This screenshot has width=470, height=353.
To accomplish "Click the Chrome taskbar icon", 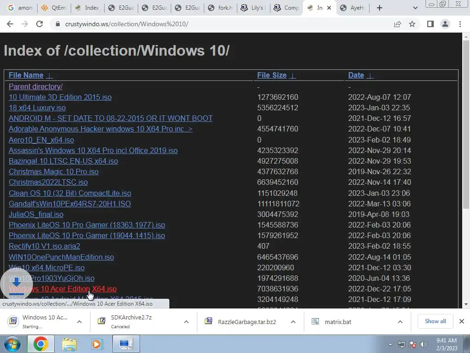I will (41, 344).
